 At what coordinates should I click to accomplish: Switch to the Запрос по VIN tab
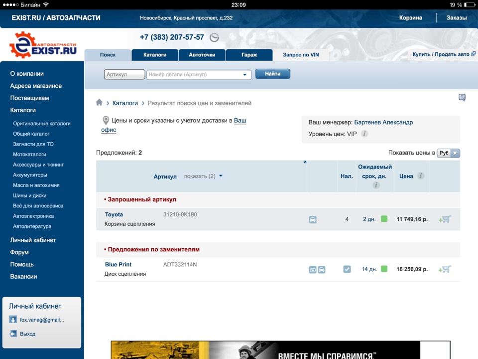301,55
